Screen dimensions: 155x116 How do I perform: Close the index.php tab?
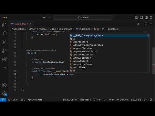[x=30, y=24]
